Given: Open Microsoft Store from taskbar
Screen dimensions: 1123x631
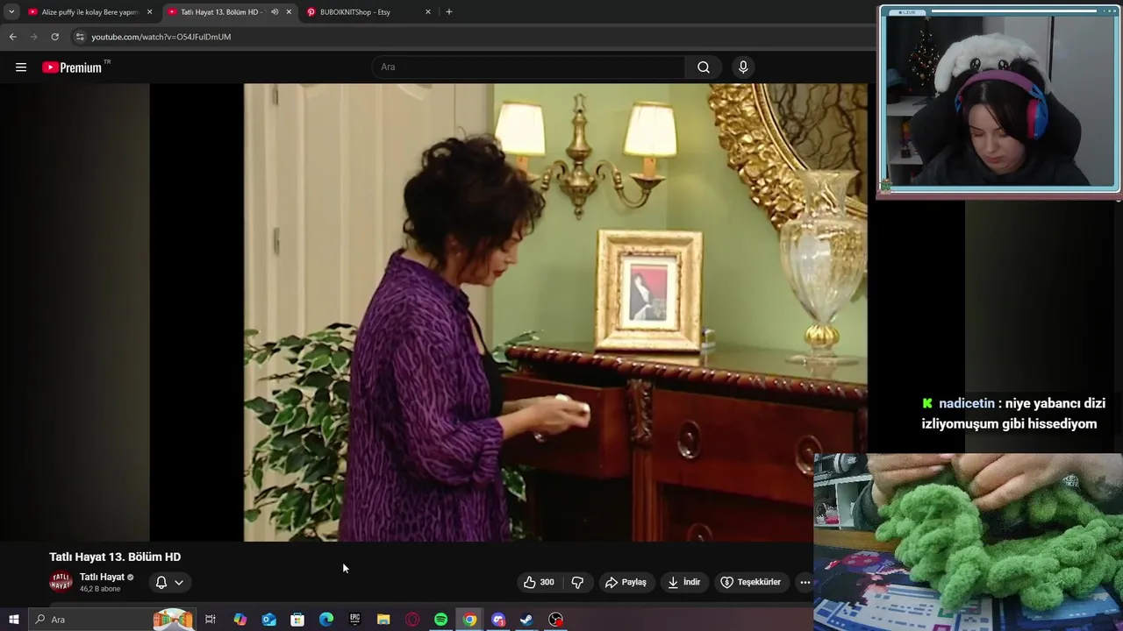Looking at the screenshot, I should coord(297,620).
